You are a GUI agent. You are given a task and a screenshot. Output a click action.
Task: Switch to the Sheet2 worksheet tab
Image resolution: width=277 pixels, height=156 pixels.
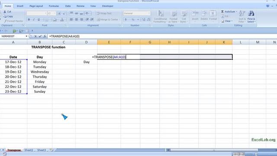29,150
